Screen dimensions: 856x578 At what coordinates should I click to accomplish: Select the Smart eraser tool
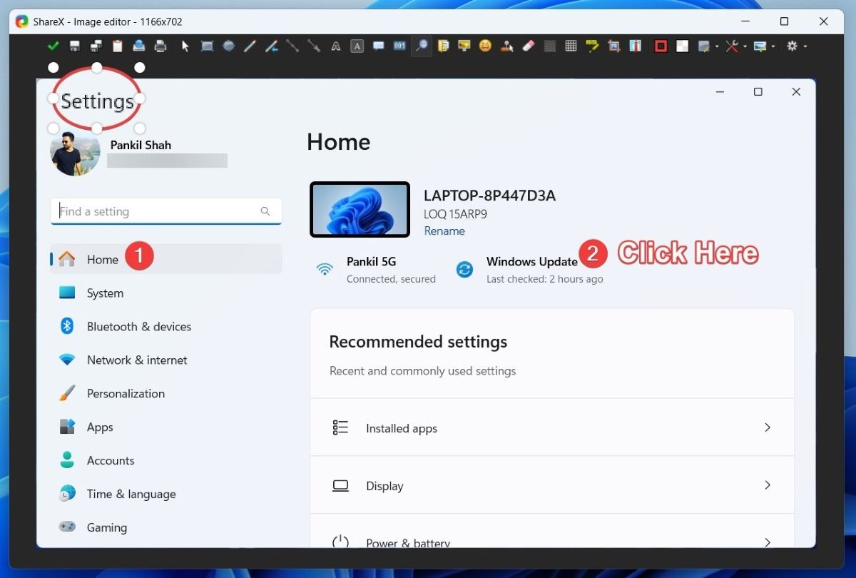click(528, 46)
